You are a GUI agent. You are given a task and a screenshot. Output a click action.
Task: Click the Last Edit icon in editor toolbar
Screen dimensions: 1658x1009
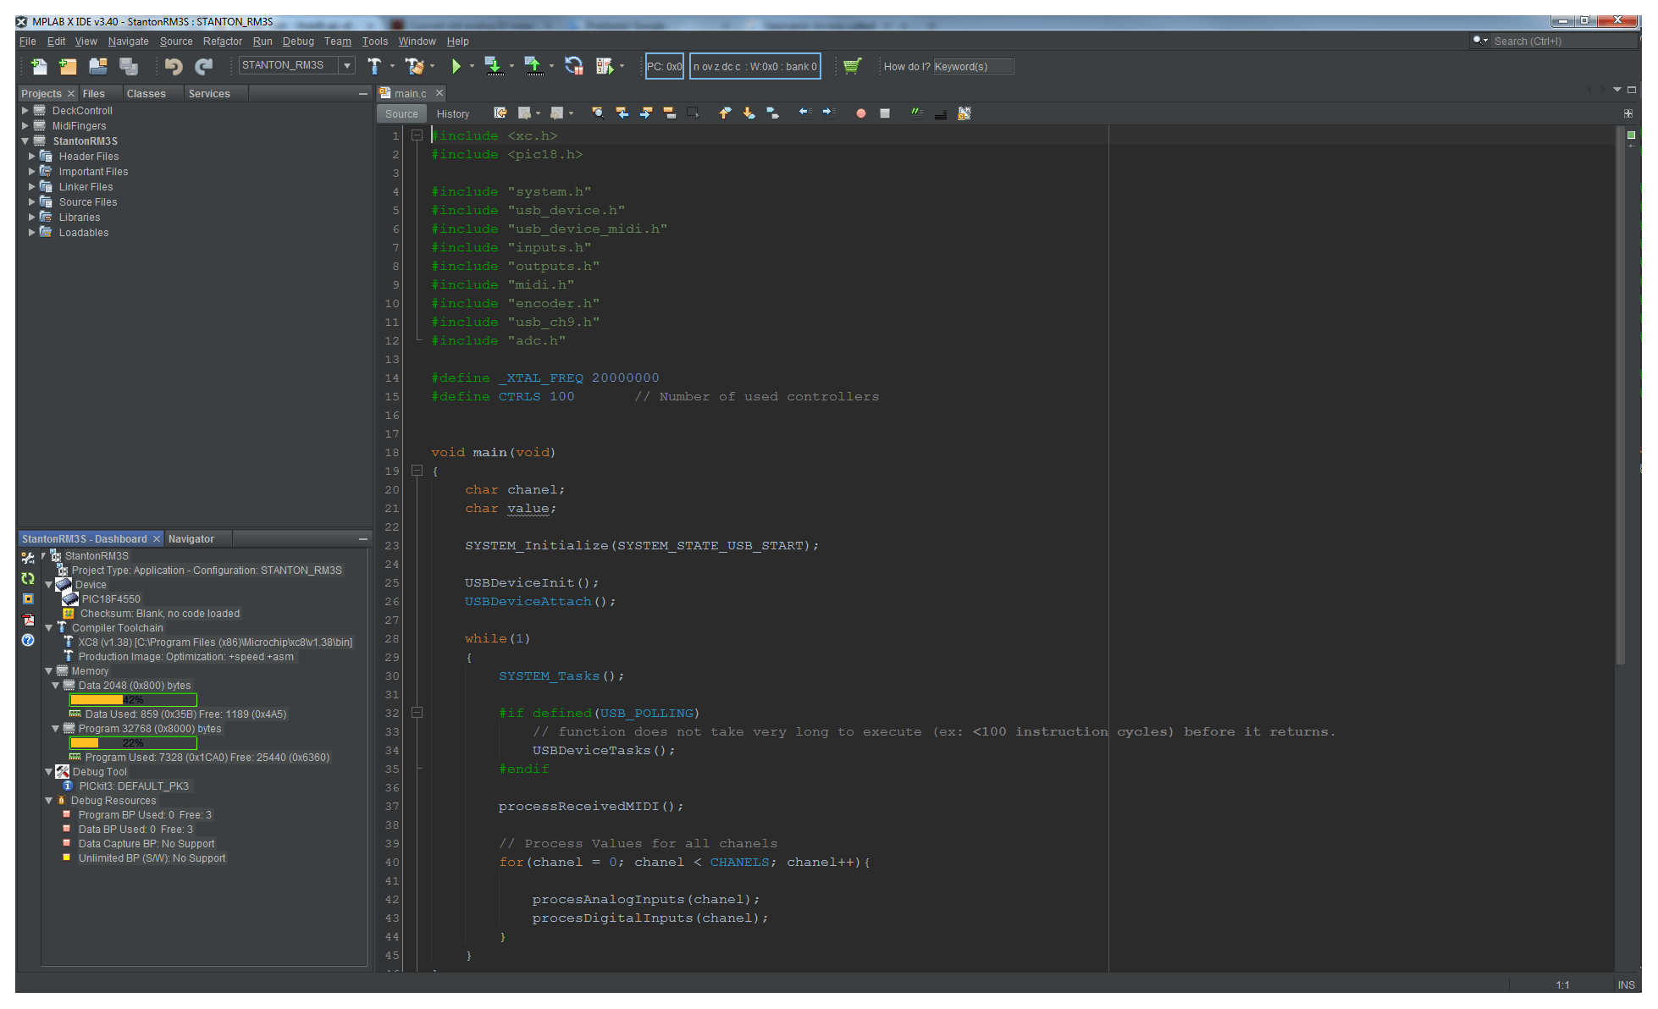pyautogui.click(x=500, y=113)
